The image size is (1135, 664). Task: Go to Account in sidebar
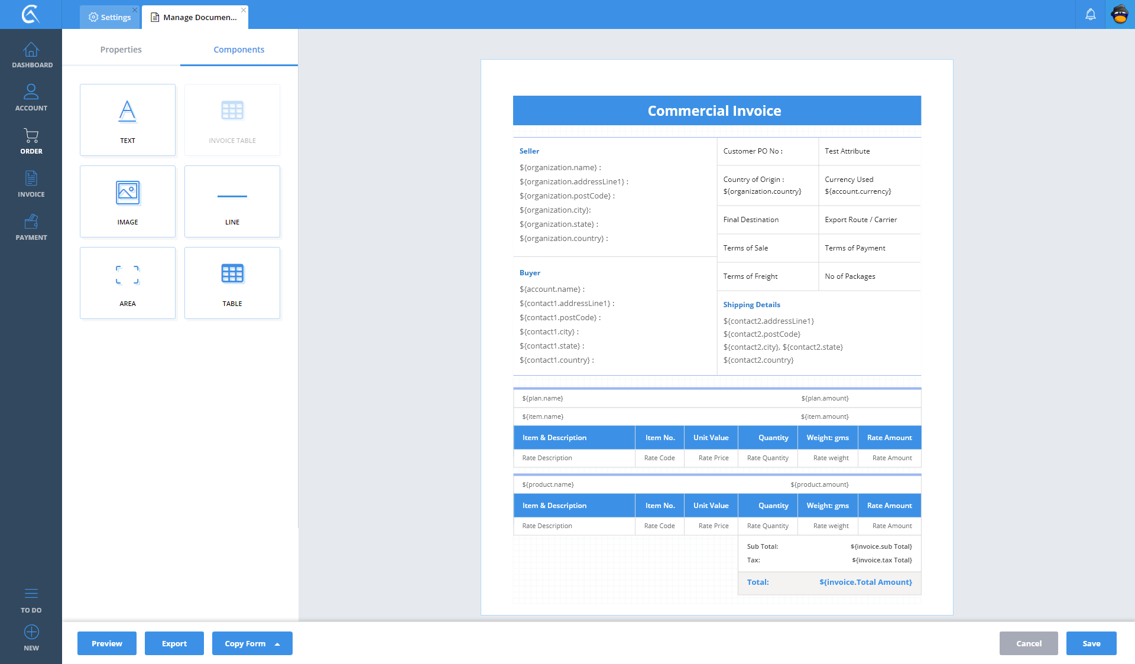(x=31, y=97)
